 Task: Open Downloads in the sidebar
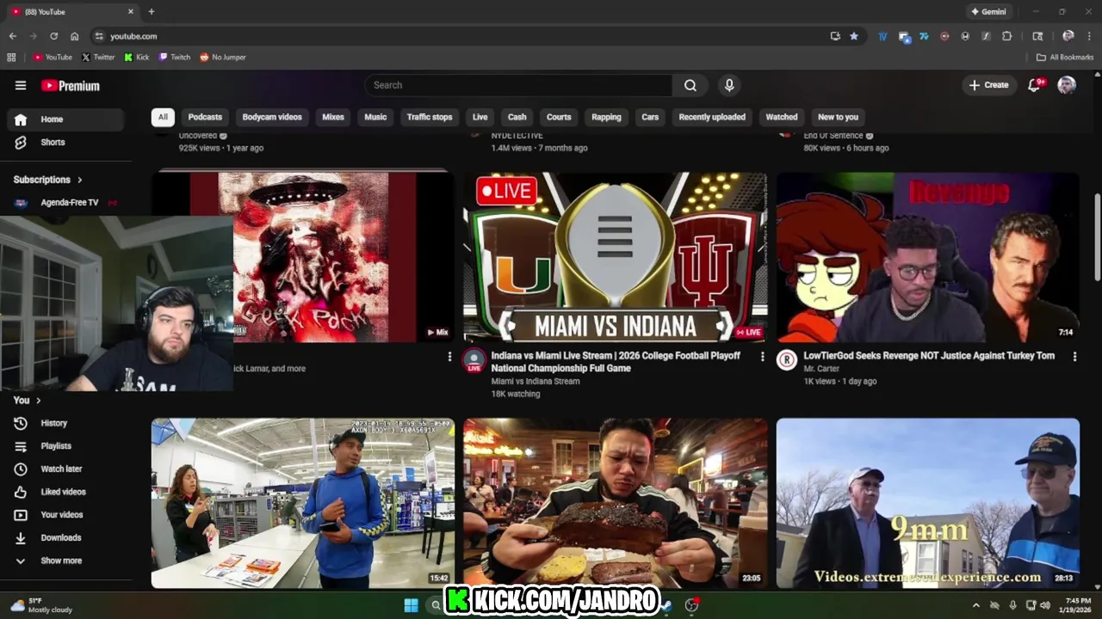(65, 537)
